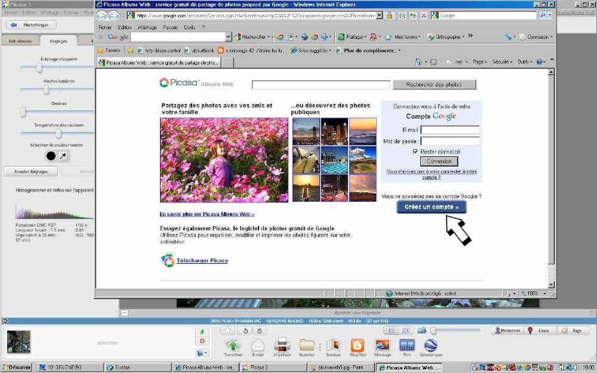Expand the Page menu in IE
The image size is (597, 373).
pos(479,61)
